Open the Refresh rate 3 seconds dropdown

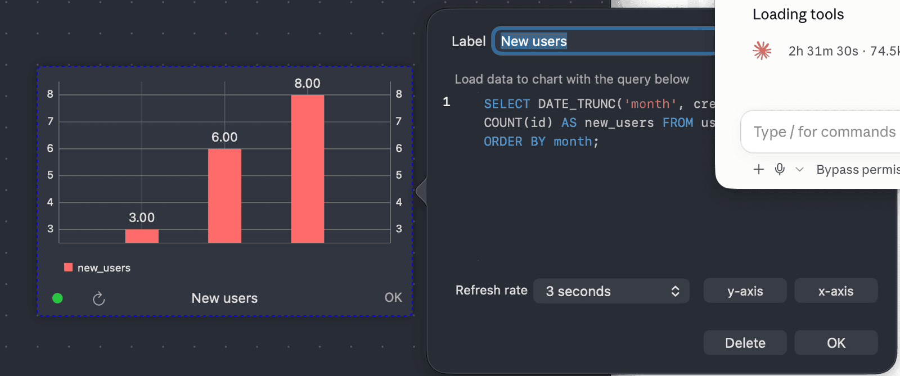click(611, 291)
